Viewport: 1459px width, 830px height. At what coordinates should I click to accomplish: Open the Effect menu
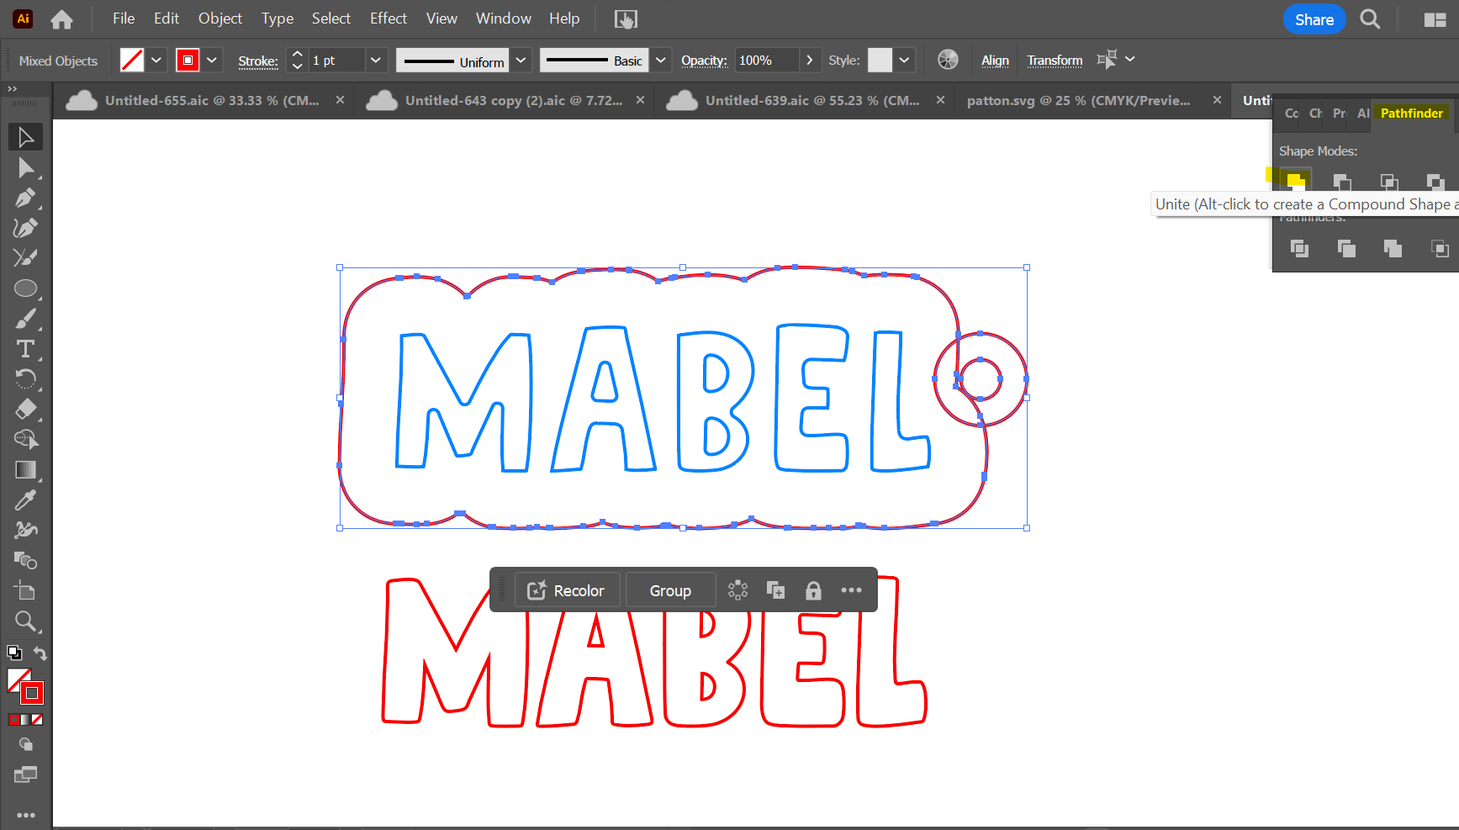pos(388,19)
